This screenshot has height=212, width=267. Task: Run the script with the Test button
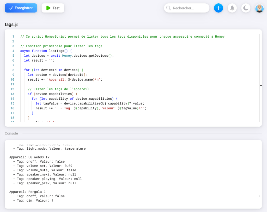pos(53,8)
